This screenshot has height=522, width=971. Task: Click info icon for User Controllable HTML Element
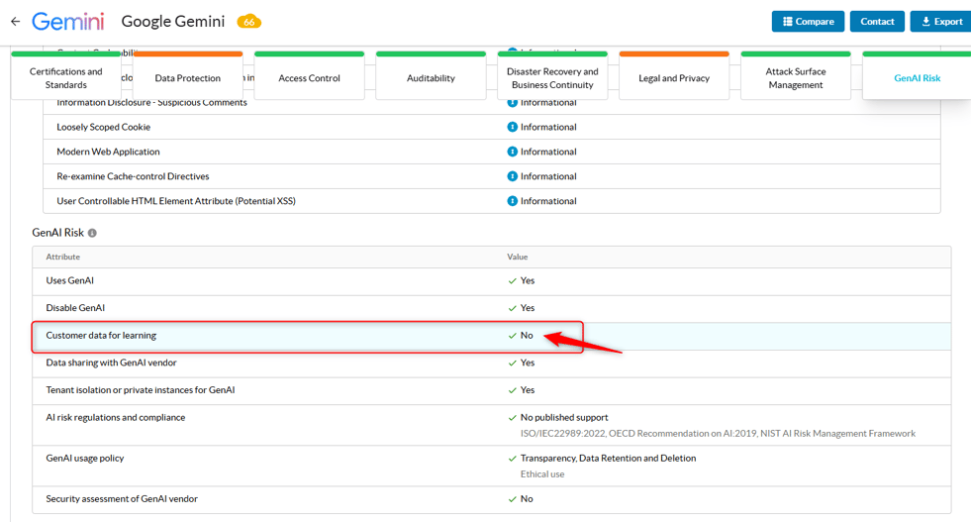pyautogui.click(x=512, y=201)
